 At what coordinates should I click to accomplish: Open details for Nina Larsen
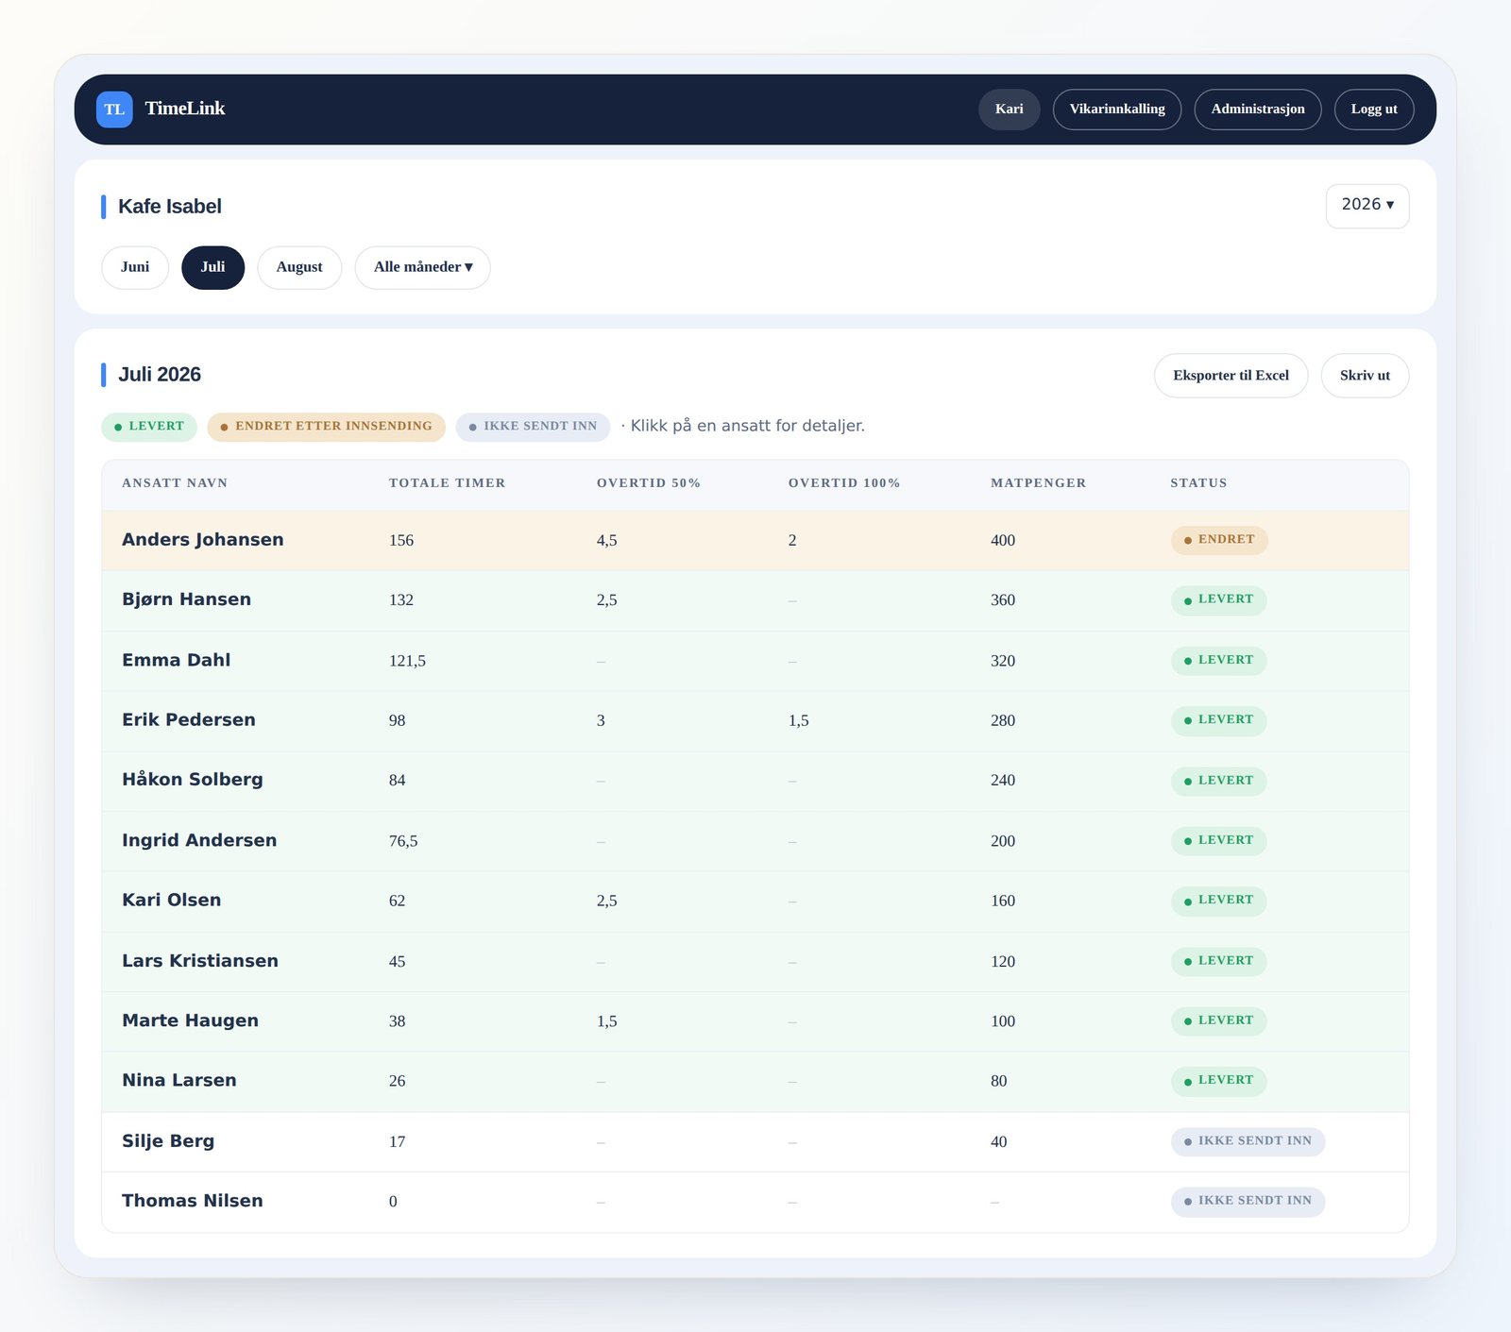point(755,1081)
